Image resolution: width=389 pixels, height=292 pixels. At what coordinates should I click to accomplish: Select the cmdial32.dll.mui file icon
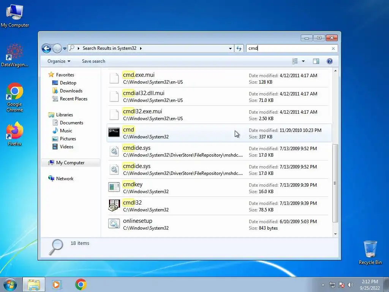[x=114, y=96]
